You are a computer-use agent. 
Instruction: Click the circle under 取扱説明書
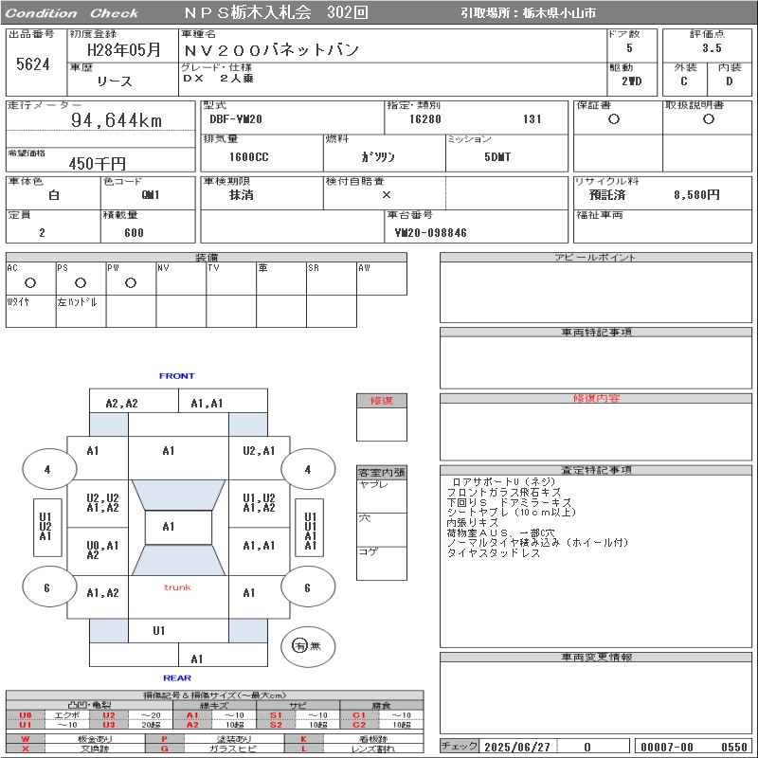pos(709,119)
